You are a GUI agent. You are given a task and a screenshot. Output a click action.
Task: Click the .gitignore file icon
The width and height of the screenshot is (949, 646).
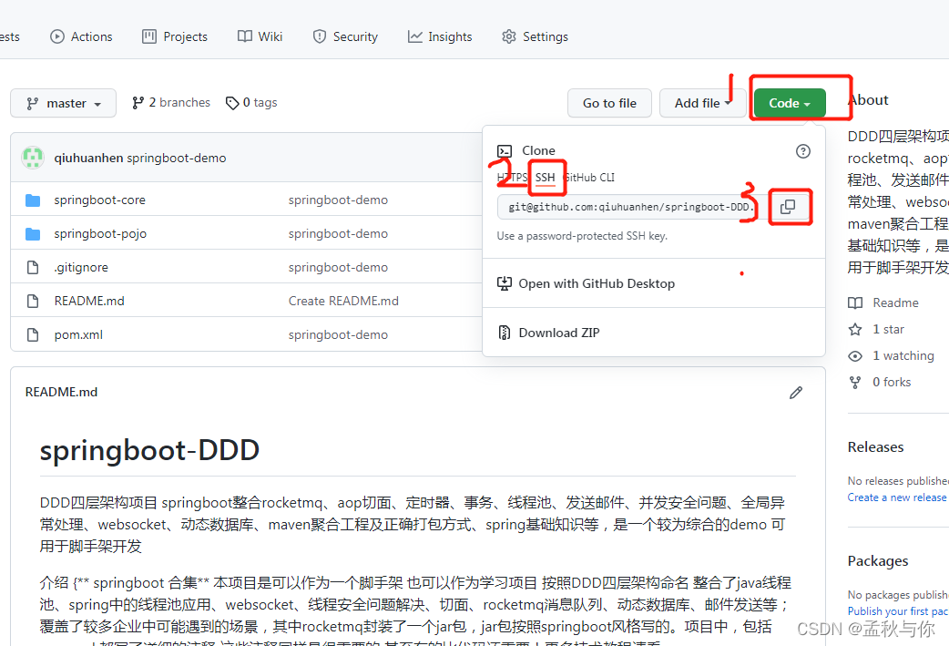33,267
